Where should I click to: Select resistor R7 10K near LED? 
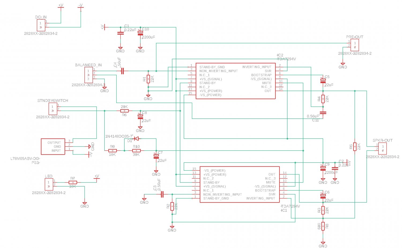click(73, 183)
